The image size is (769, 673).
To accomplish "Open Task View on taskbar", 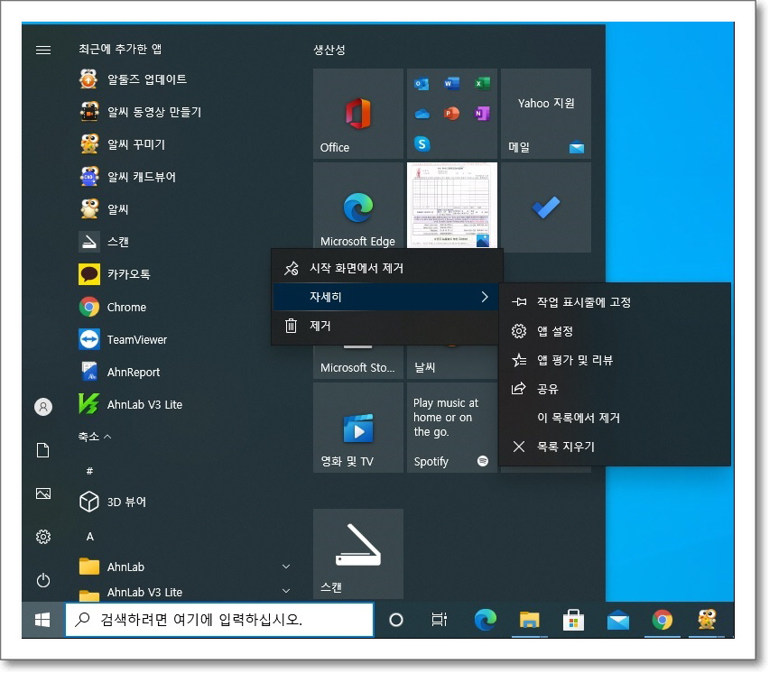I will [x=439, y=620].
